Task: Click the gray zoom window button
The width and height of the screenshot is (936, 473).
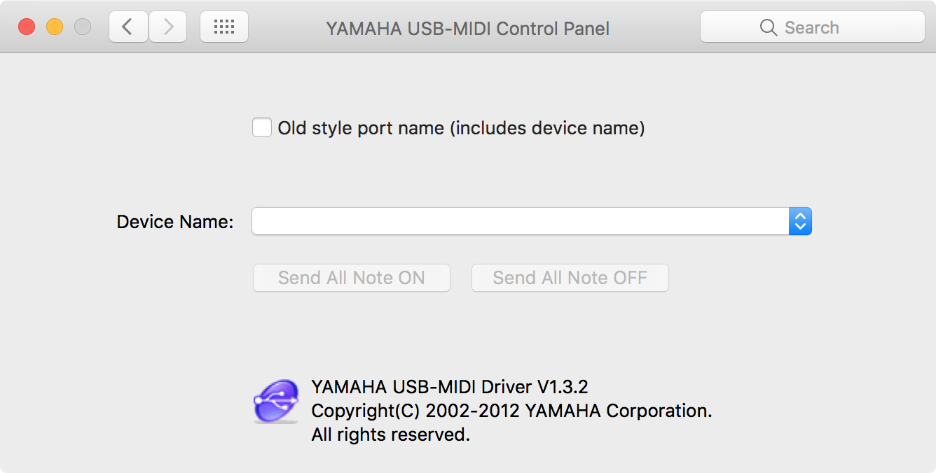Action: coord(83,27)
